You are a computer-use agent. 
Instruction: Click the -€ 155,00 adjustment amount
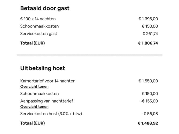tap(149, 101)
